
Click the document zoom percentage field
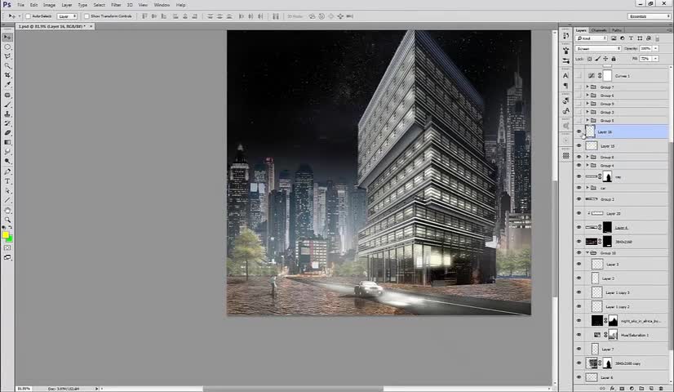pos(24,389)
